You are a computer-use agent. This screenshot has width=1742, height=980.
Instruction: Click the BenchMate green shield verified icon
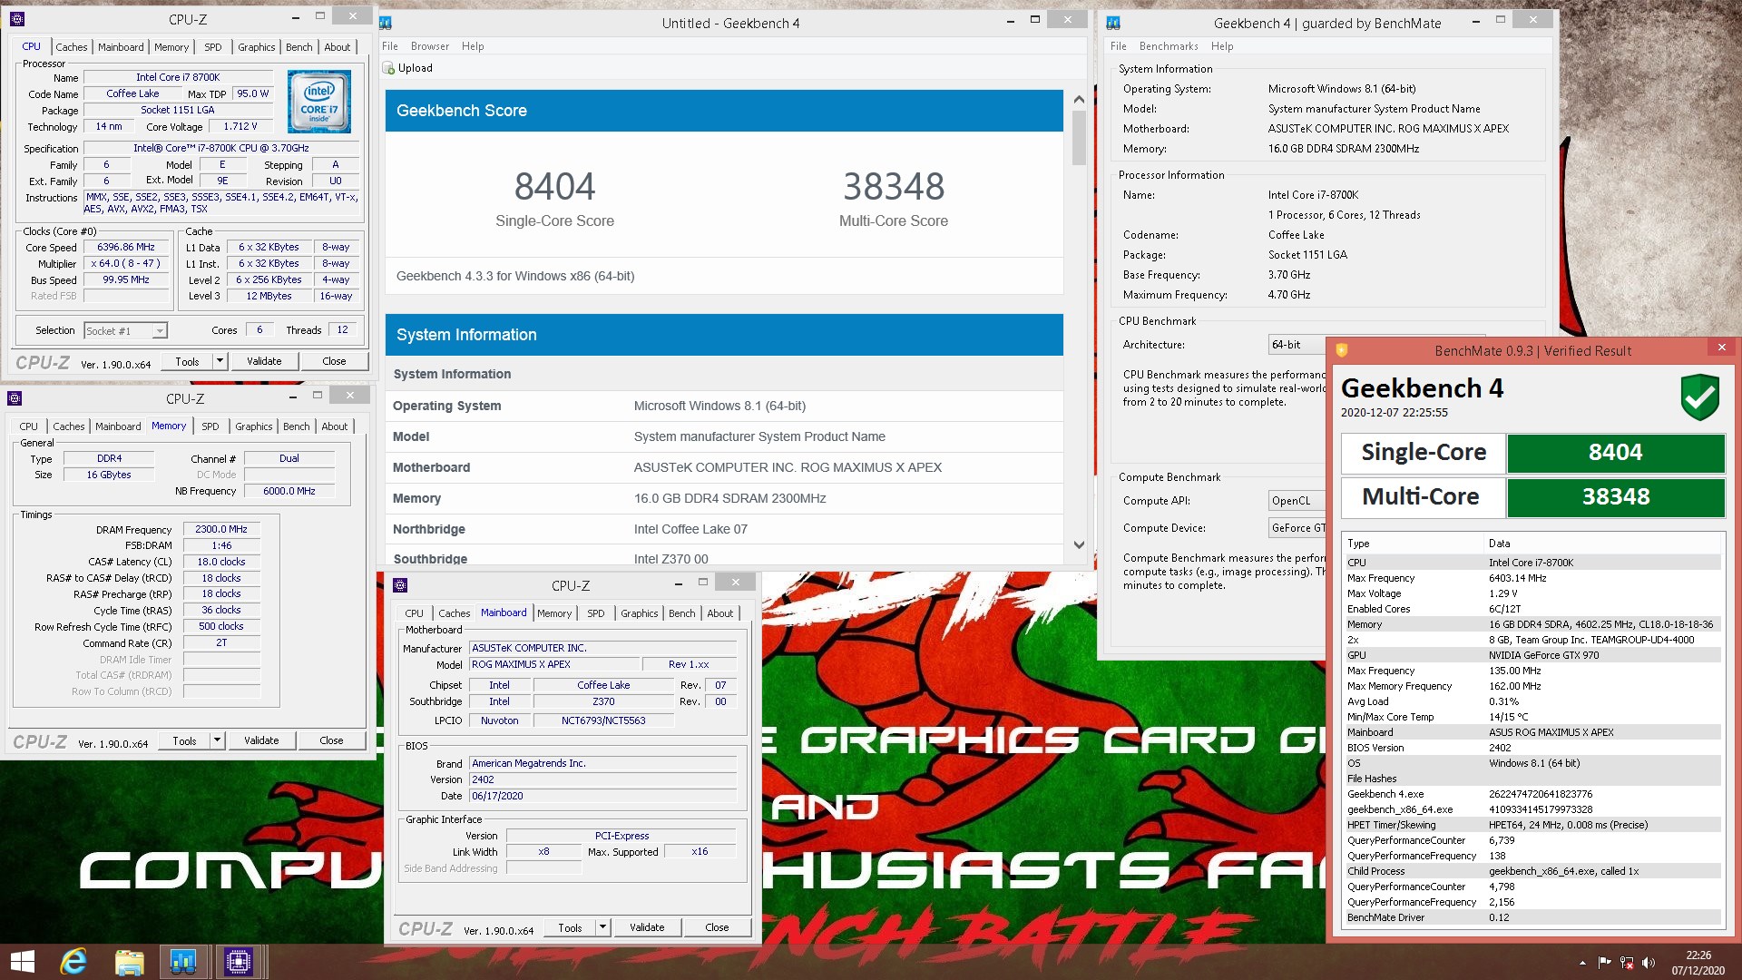pos(1699,397)
